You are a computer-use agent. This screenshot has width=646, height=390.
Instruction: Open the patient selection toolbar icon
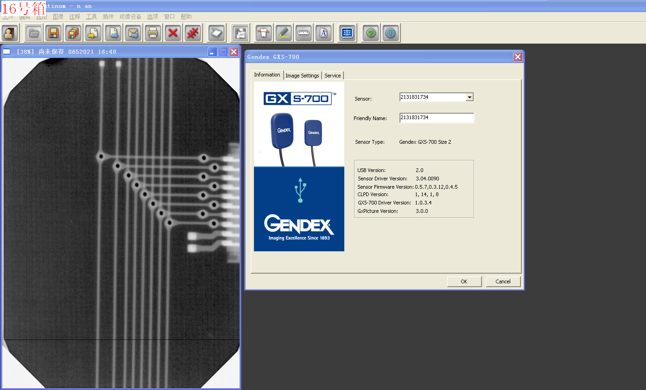tap(10, 33)
